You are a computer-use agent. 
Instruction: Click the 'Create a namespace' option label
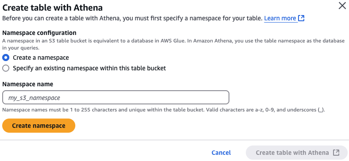[41, 58]
